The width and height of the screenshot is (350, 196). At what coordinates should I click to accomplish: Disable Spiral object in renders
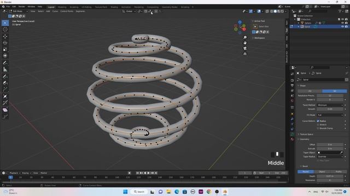[346, 27]
